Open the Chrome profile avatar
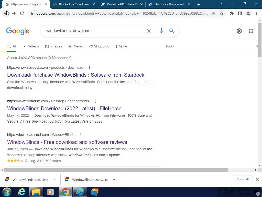The width and height of the screenshot is (262, 197). (x=248, y=13)
